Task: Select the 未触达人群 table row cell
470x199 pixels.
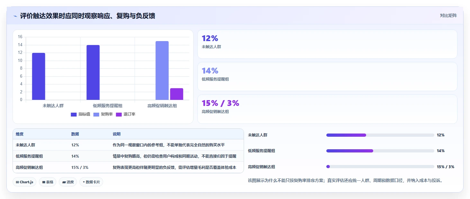Action: click(x=25, y=145)
